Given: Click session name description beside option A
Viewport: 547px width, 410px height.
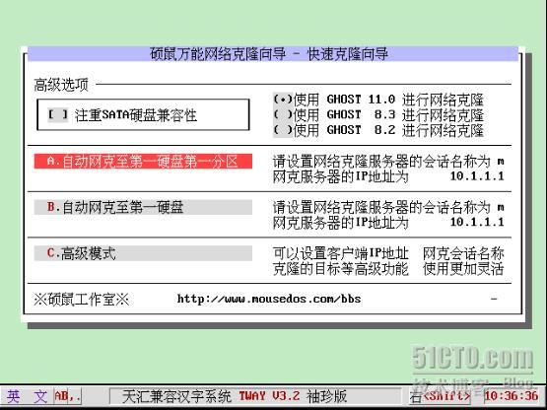Looking at the screenshot, I should tap(388, 162).
